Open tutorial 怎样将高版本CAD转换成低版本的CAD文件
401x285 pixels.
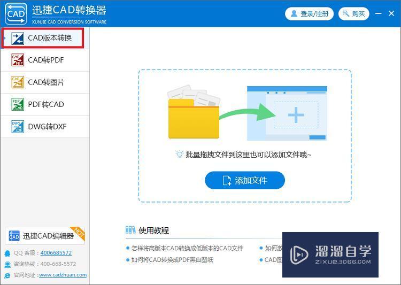point(187,248)
